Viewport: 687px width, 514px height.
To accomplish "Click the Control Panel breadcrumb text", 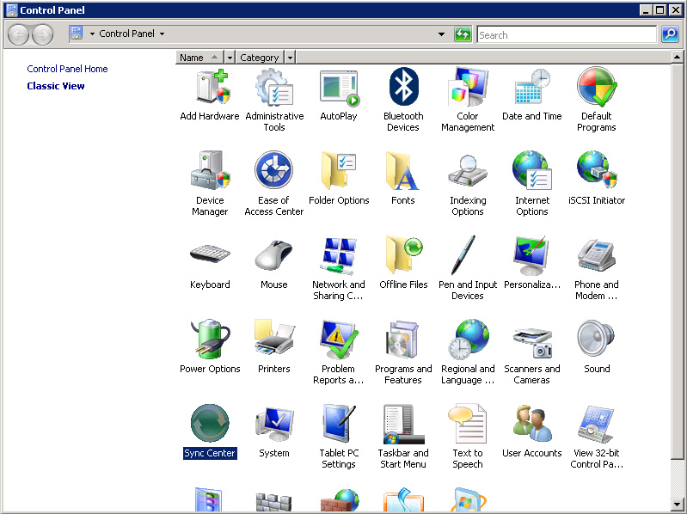I will pos(126,34).
